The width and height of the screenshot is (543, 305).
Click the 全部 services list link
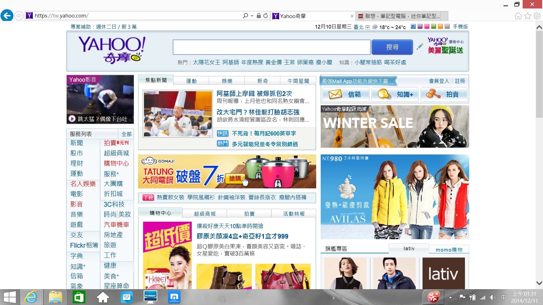(x=126, y=134)
